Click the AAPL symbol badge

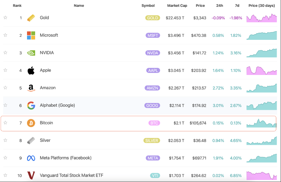pos(153,71)
